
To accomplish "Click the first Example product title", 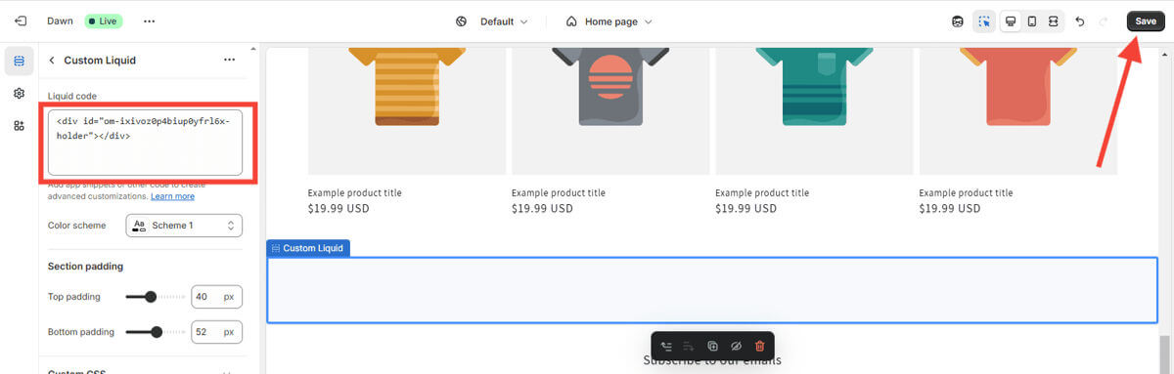I will (x=354, y=192).
